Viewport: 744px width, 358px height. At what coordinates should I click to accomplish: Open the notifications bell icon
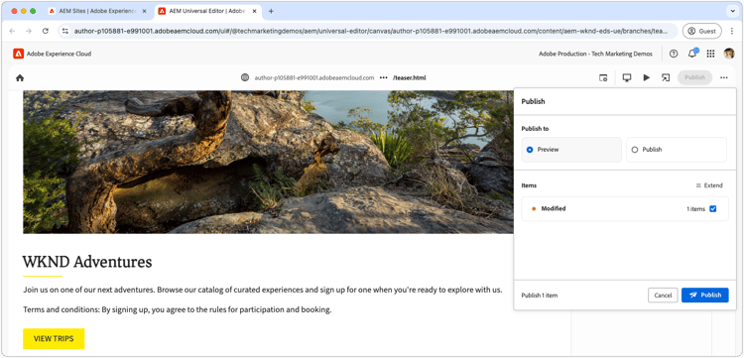pos(692,54)
